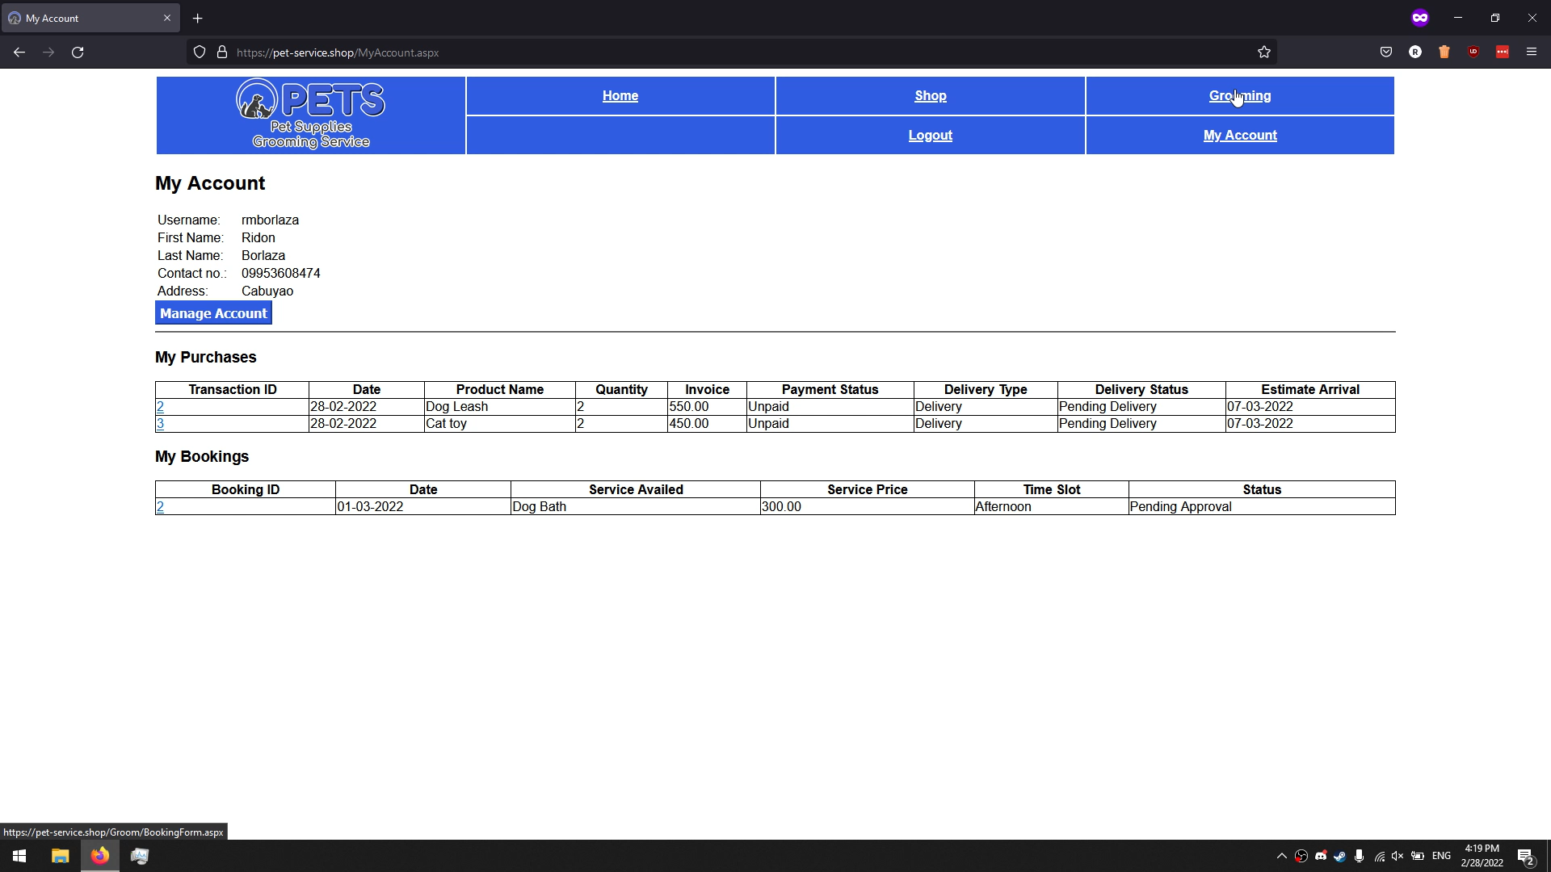Open File Explorer from the taskbar
This screenshot has width=1551, height=872.
point(60,856)
